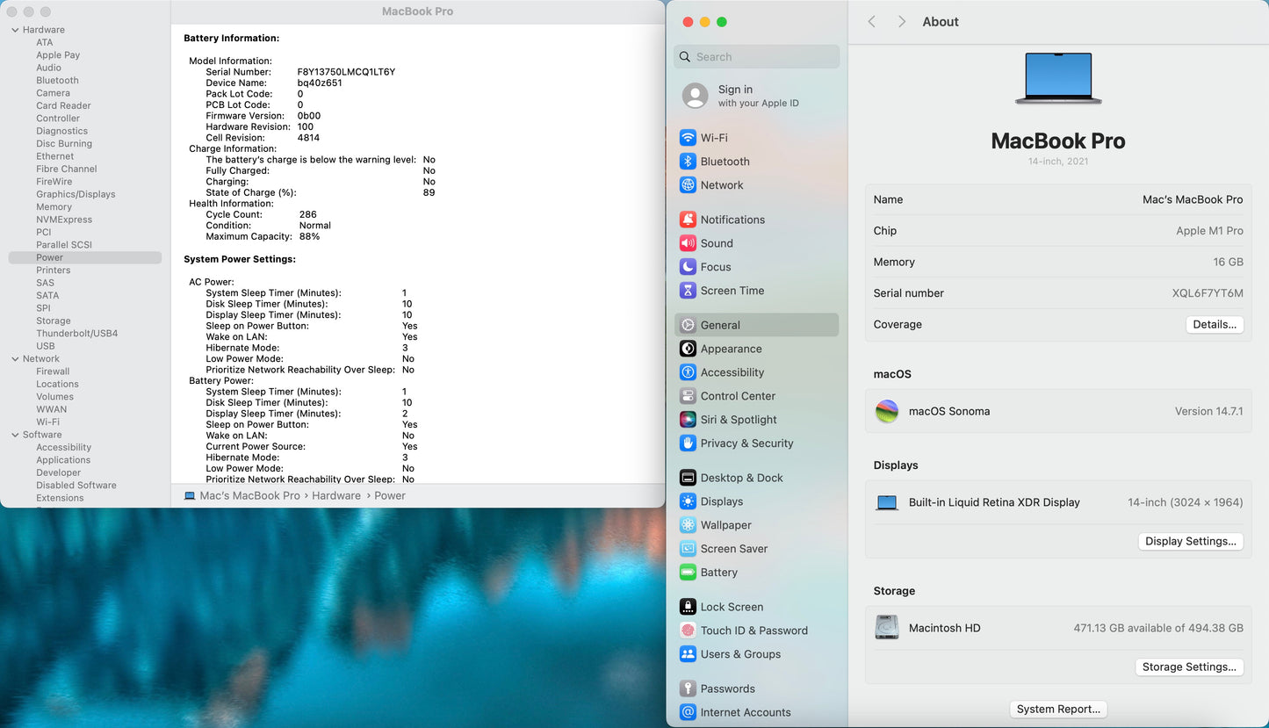Collapse the Network tree section
This screenshot has width=1269, height=728.
15,359
